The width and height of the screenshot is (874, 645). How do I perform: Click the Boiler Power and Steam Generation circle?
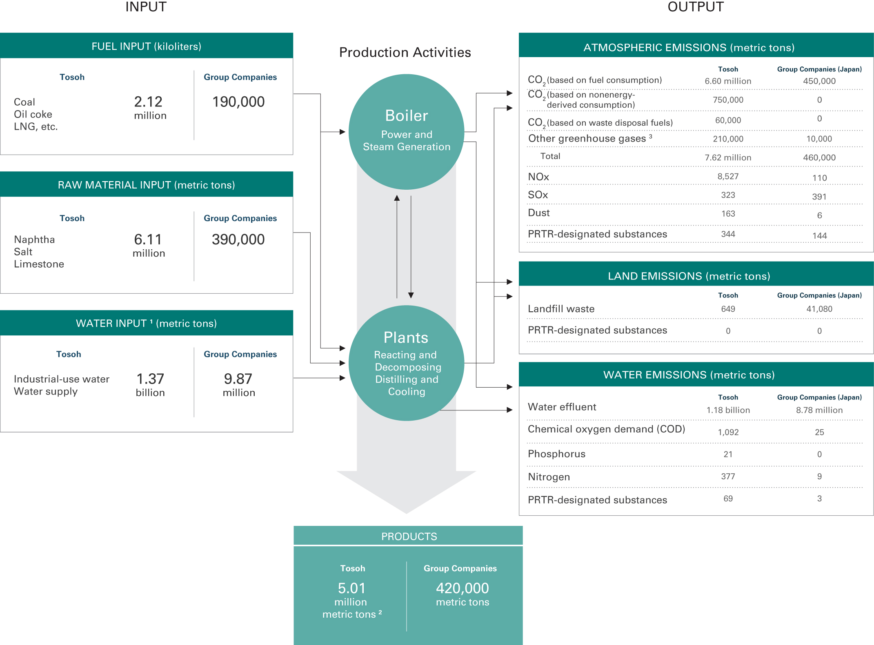(x=406, y=132)
